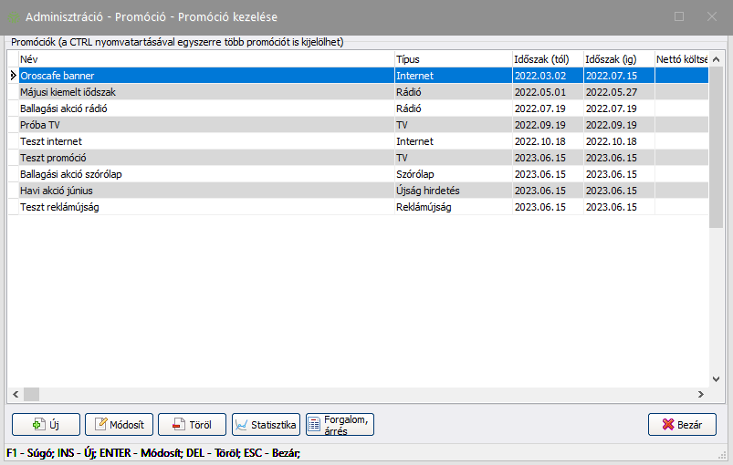
Task: Click the Töröl delete button
Action: [x=192, y=425]
